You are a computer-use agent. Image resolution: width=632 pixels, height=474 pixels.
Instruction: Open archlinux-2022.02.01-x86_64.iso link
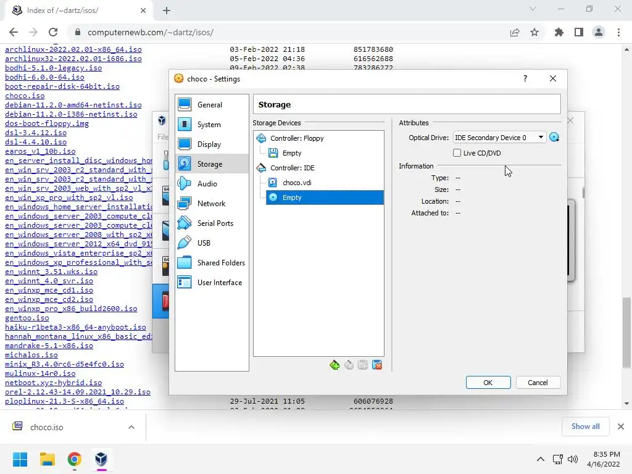pyautogui.click(x=73, y=49)
